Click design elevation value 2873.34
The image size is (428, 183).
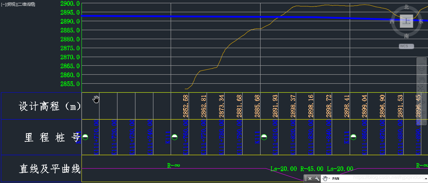tap(221, 106)
